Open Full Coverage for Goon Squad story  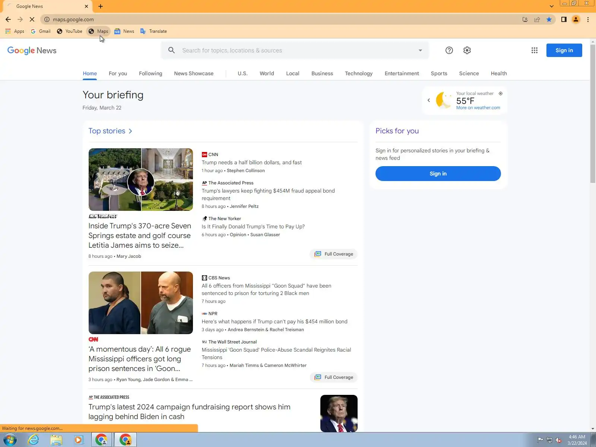(x=334, y=377)
